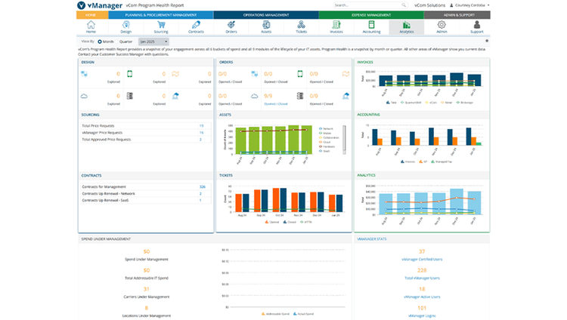Toggle Collaboration series in Assets legend

point(329,137)
